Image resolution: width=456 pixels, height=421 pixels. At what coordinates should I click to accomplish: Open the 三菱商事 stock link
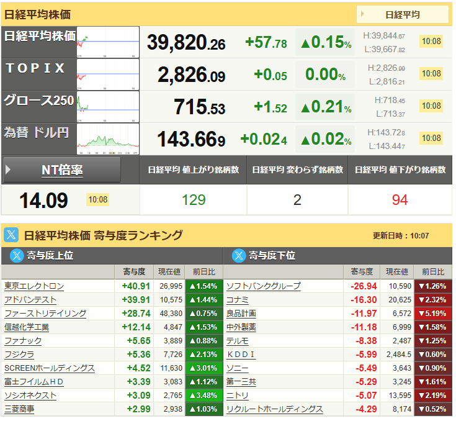(19, 409)
